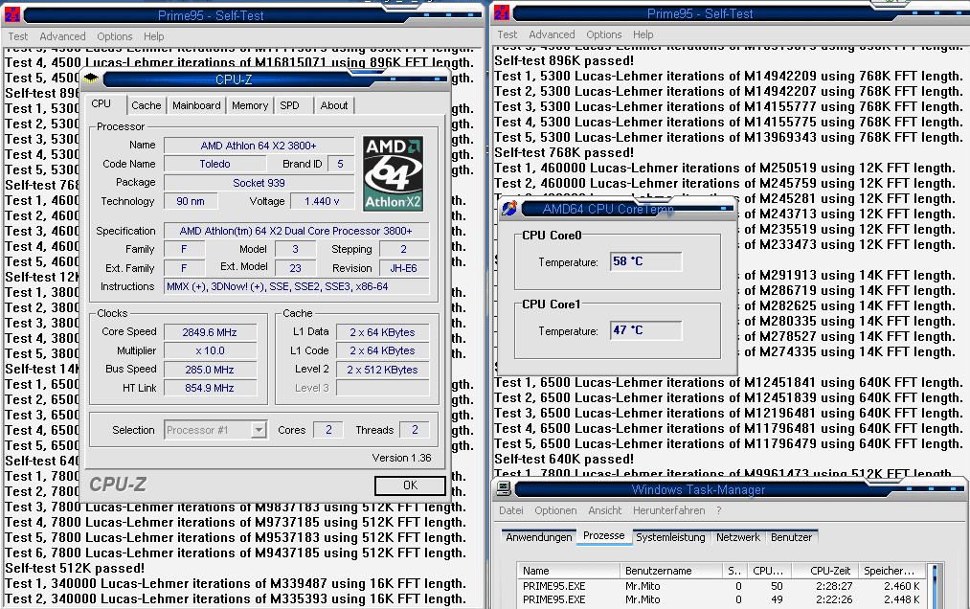Sort processes by CPU usage column header
The image size is (970, 609).
770,571
